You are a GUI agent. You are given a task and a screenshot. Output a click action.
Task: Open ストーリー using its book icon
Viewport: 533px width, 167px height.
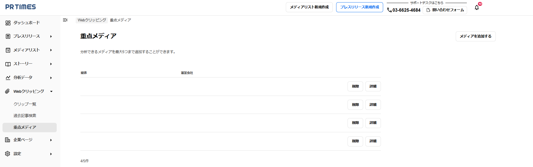(x=8, y=64)
